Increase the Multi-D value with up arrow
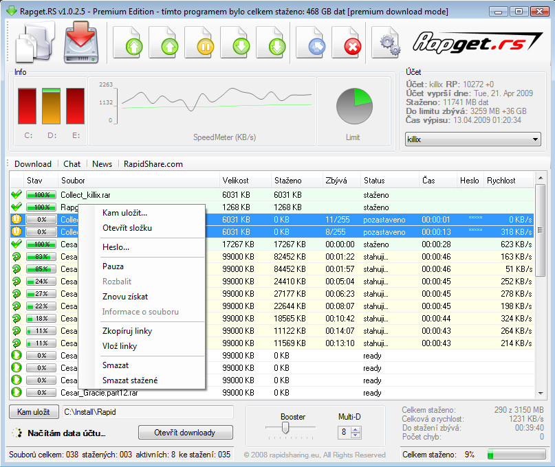The width and height of the screenshot is (555, 467). [x=356, y=429]
